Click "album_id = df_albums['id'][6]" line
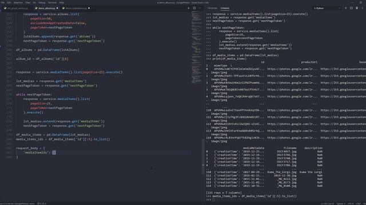Screen dimensions: 366x205 pyautogui.click(x=42, y=59)
